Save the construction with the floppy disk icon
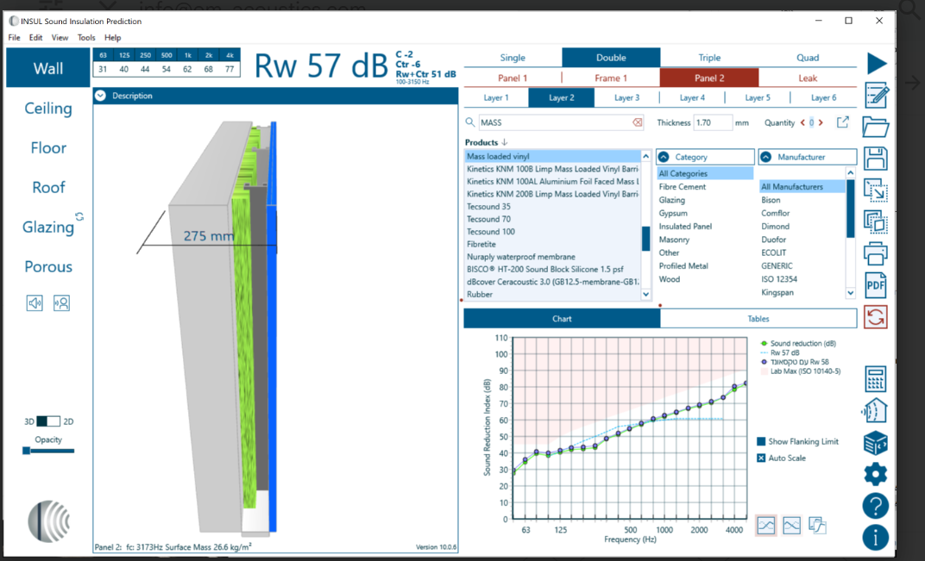Viewport: 925px width, 561px height. (876, 159)
